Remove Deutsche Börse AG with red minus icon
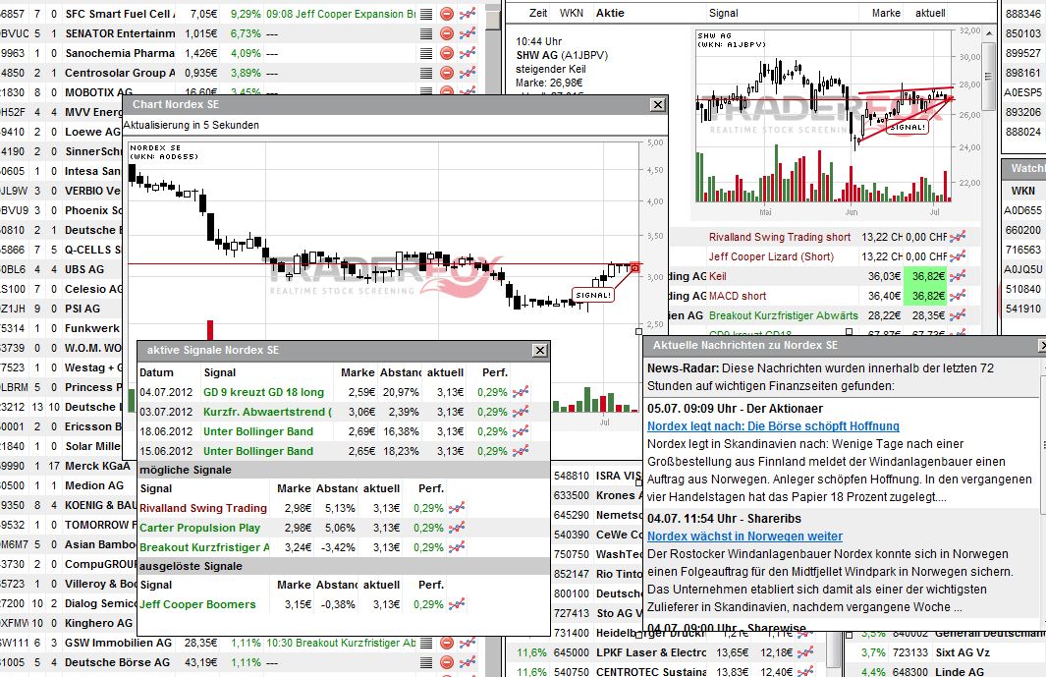This screenshot has height=677, width=1046. 446,662
